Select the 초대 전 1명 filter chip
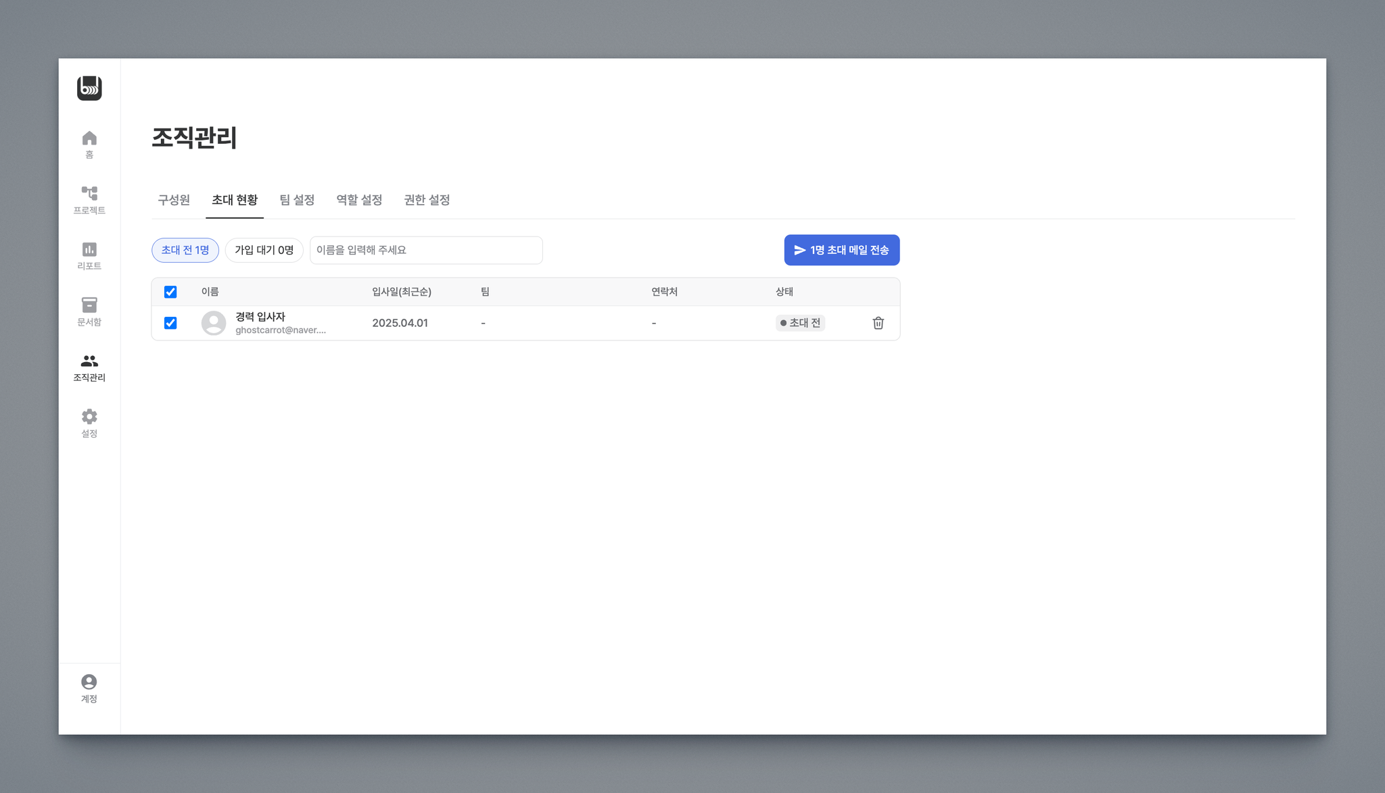 [x=185, y=250]
